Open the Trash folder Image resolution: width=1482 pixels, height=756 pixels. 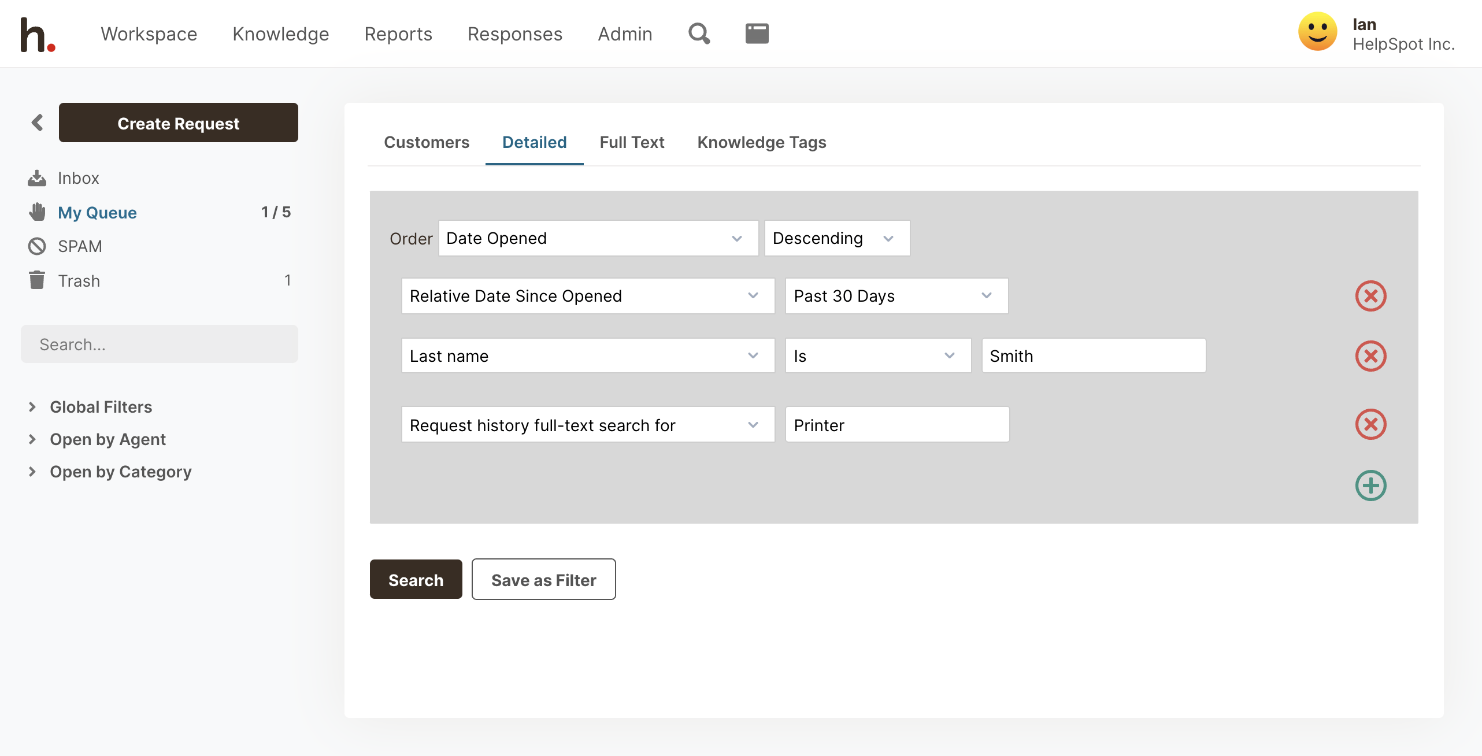(79, 281)
